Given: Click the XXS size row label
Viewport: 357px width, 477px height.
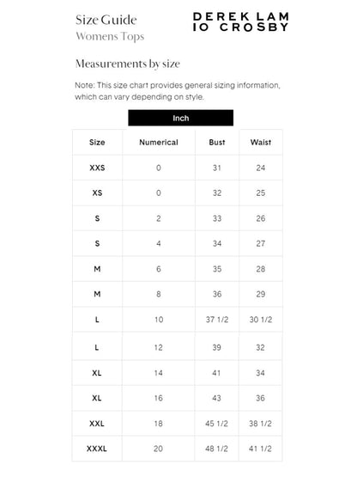Looking at the screenshot, I should coord(97,168).
